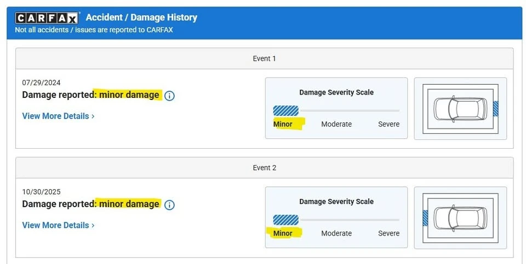Click striped Minor severity bar in Event 2
This screenshot has height=264, width=526.
286,220
